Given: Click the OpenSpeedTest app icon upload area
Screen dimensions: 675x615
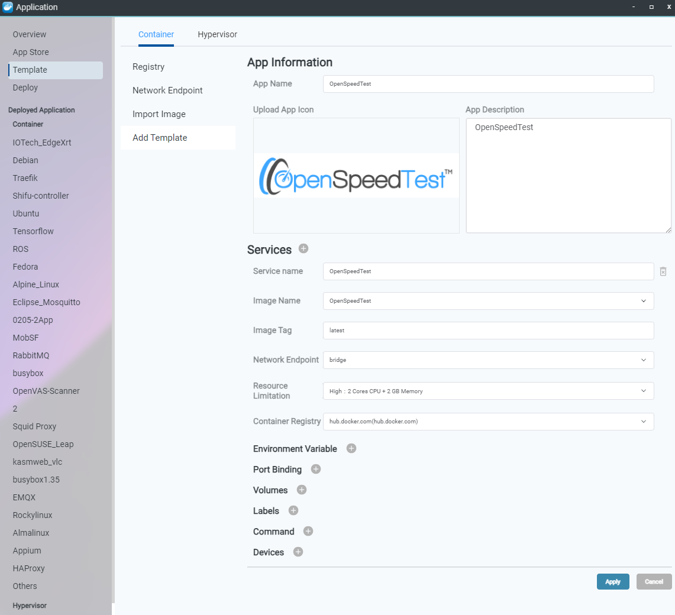Looking at the screenshot, I should 356,176.
